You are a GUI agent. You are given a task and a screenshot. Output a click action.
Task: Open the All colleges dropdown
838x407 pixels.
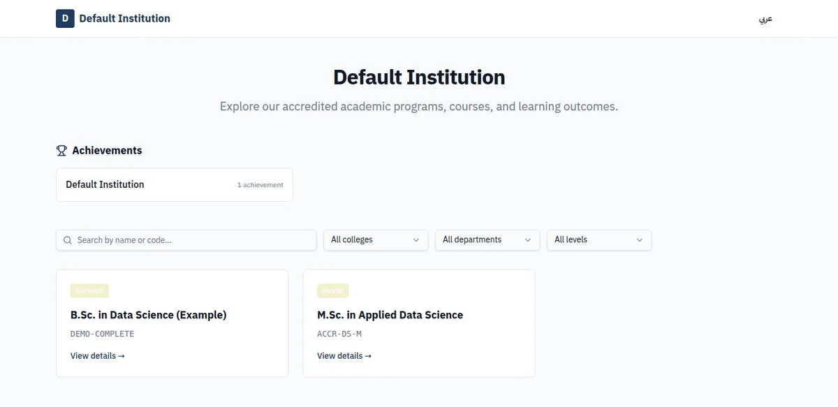pyautogui.click(x=376, y=240)
